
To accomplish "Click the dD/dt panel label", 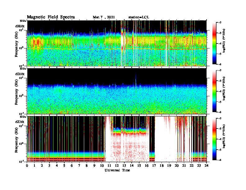I will pos(20,74).
